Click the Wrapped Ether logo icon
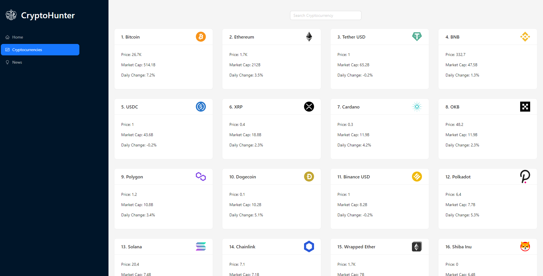 tap(417, 246)
